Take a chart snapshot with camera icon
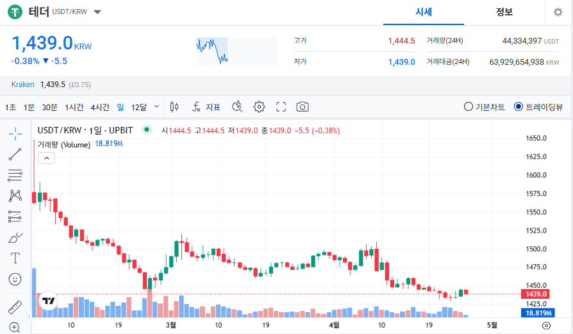The width and height of the screenshot is (573, 334). (303, 106)
